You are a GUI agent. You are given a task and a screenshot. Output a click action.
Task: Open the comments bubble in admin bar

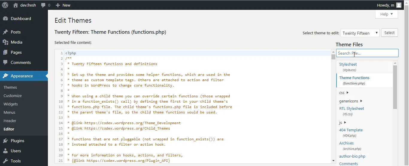(44, 5)
